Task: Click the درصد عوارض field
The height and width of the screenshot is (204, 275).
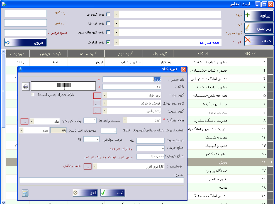Action: pyautogui.click(x=91, y=139)
